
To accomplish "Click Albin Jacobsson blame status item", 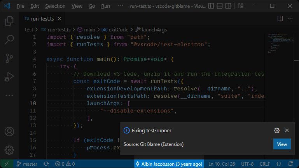I will pyautogui.click(x=169, y=164).
